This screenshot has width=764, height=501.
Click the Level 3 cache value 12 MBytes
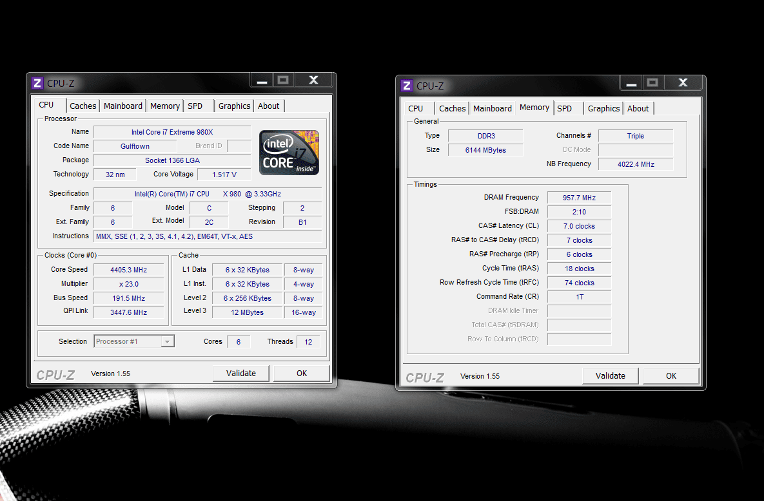(x=247, y=312)
